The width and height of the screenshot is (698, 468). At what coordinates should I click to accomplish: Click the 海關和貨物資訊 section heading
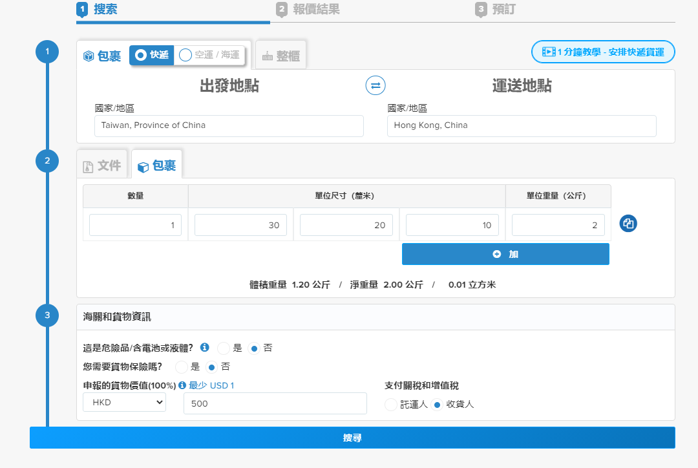point(117,317)
